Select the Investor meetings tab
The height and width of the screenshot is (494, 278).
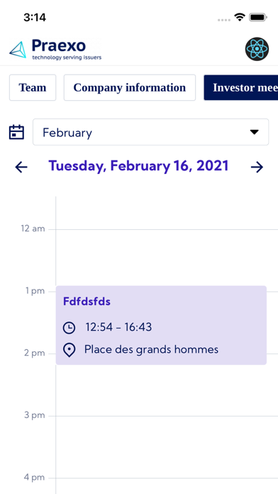coord(241,87)
